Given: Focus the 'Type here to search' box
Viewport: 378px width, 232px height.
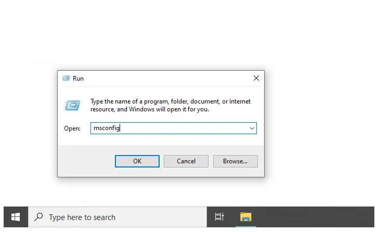Looking at the screenshot, I should tap(118, 217).
